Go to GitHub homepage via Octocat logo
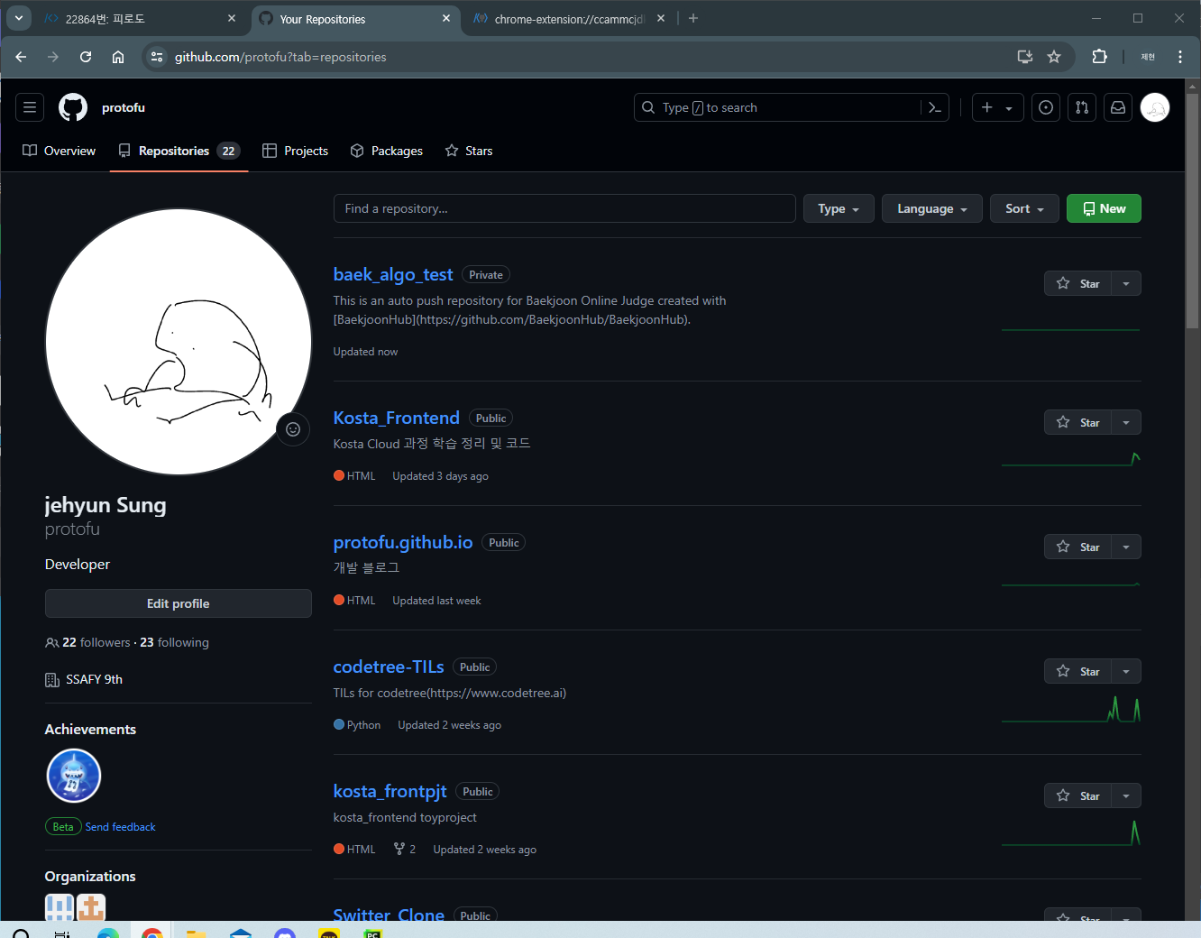This screenshot has width=1201, height=938. (x=73, y=107)
